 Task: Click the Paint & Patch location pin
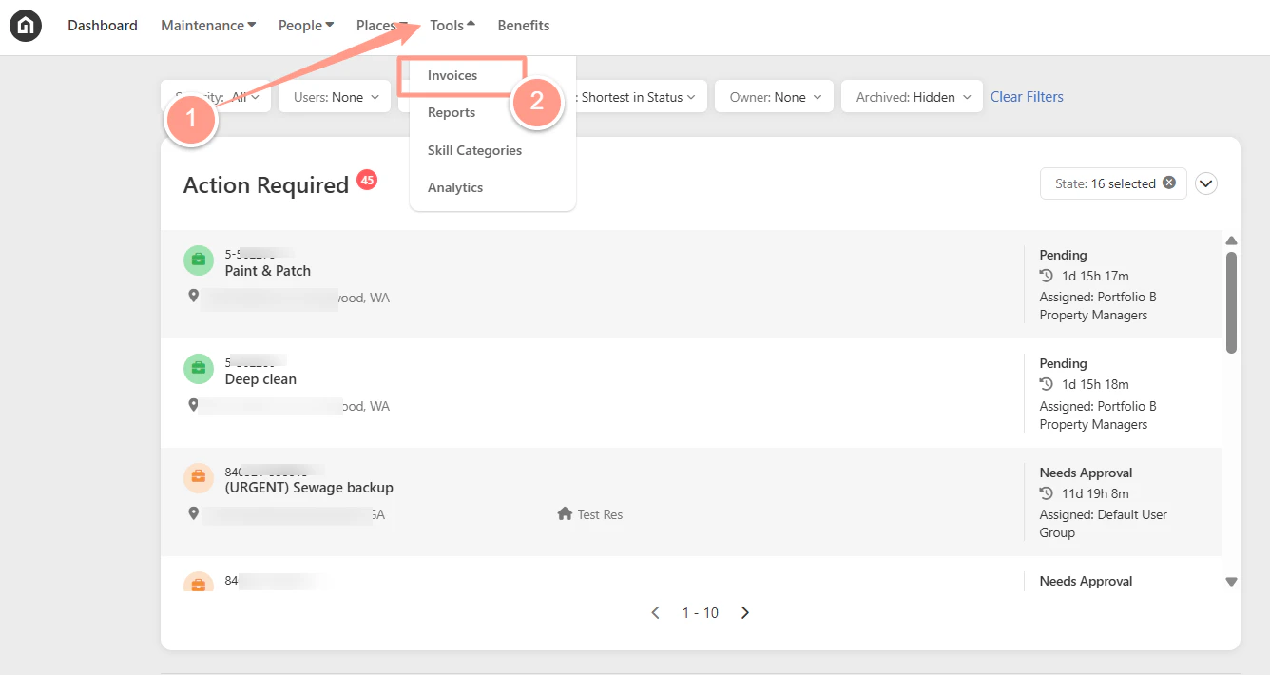coord(194,297)
